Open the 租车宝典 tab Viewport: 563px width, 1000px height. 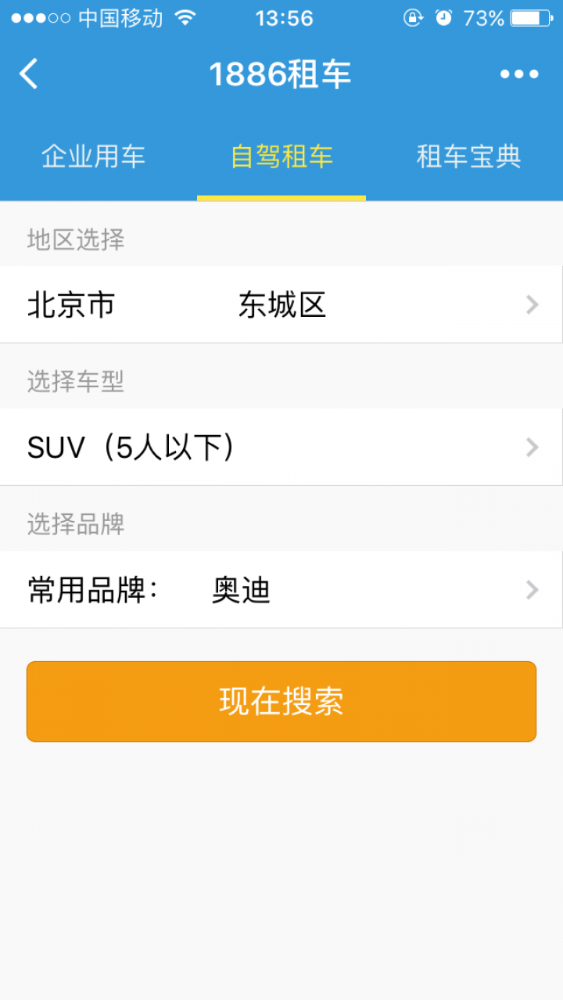pos(468,156)
